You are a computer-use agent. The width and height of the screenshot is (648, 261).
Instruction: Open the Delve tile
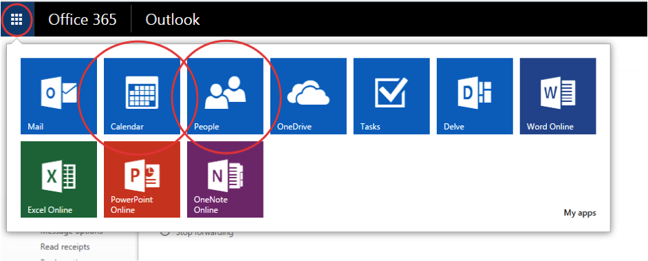(x=475, y=96)
